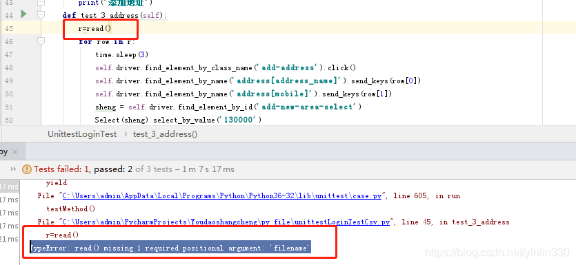The height and width of the screenshot is (265, 576).
Task: Select test_3_address() in the breadcrumb
Action: (x=165, y=134)
